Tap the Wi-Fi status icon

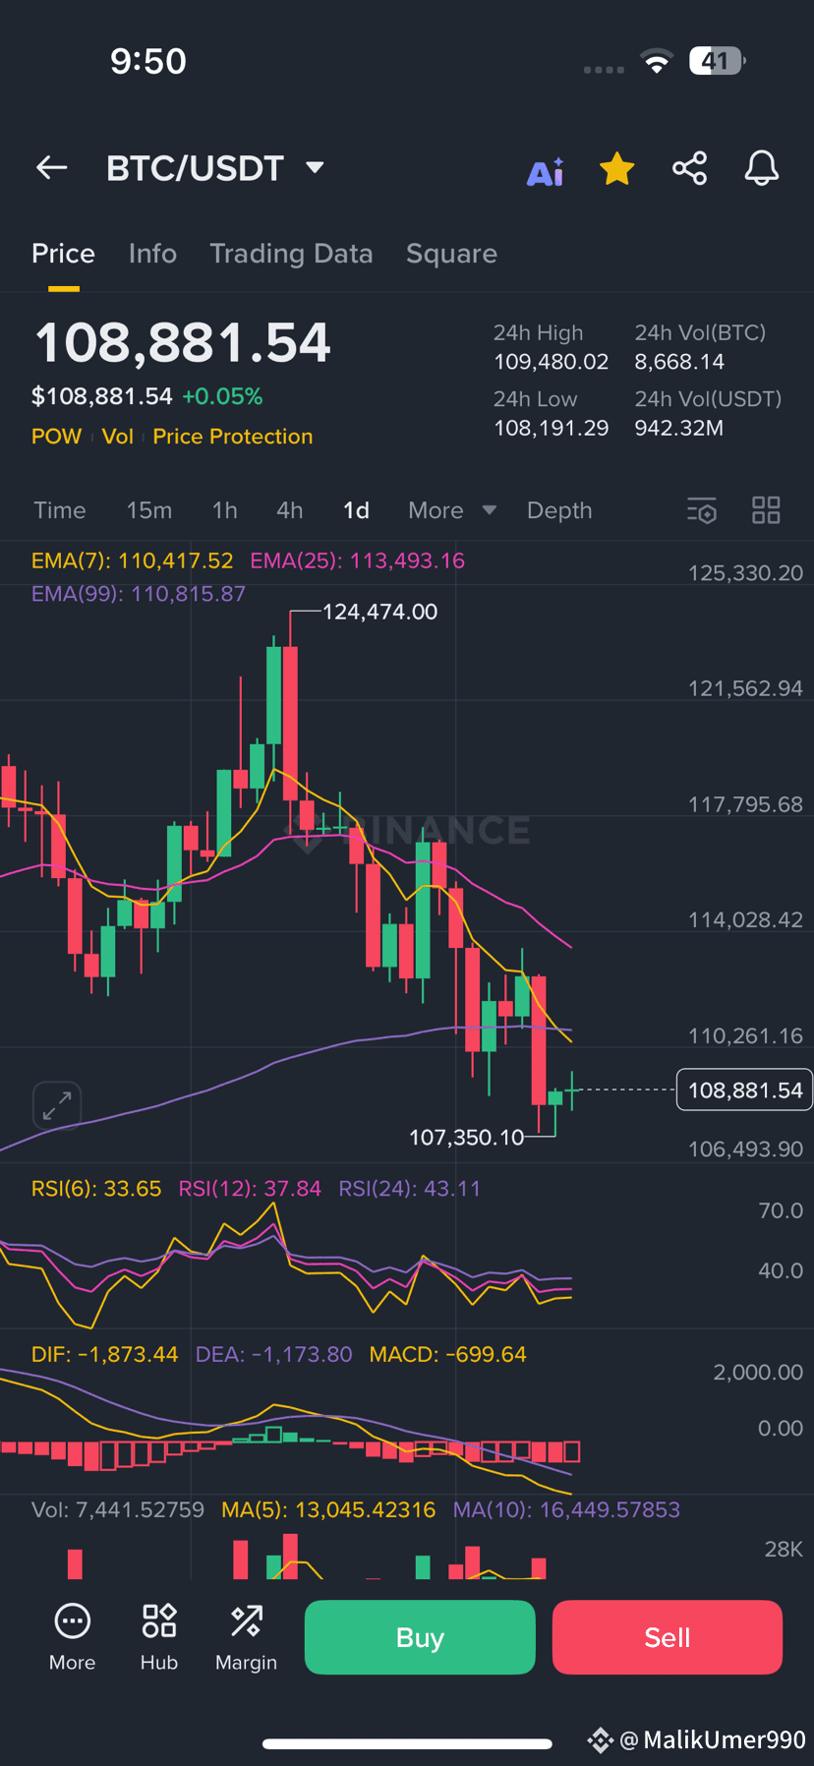(x=657, y=61)
